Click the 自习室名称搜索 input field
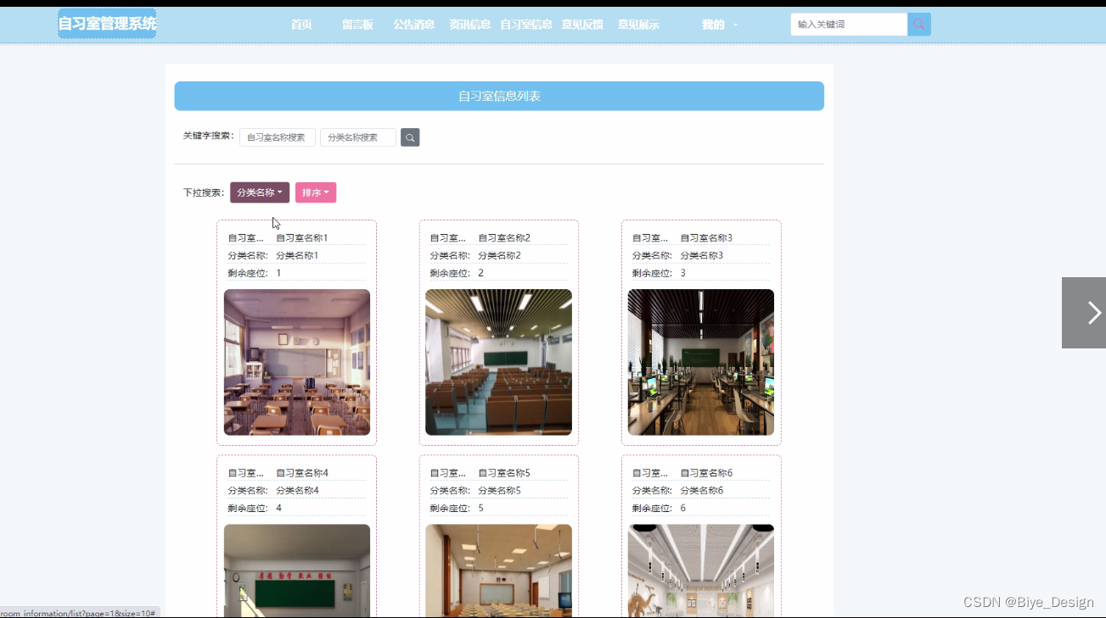This screenshot has height=618, width=1106. point(278,137)
